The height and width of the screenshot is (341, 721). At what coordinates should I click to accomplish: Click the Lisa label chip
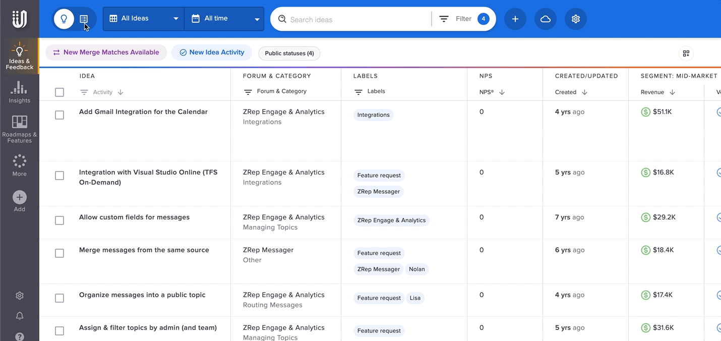click(415, 298)
